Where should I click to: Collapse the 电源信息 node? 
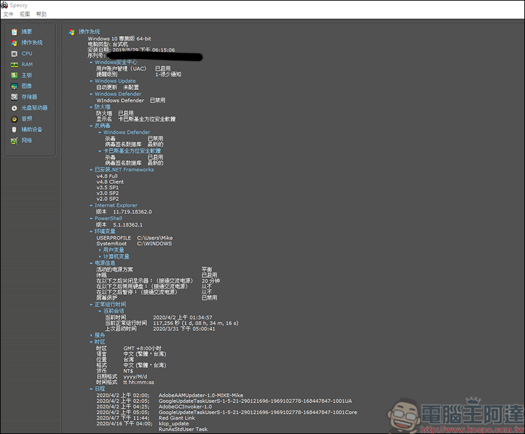coord(91,263)
